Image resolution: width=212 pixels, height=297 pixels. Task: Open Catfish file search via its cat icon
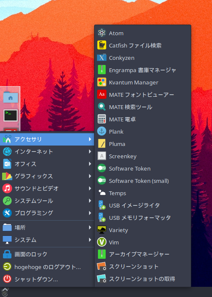pos(102,45)
